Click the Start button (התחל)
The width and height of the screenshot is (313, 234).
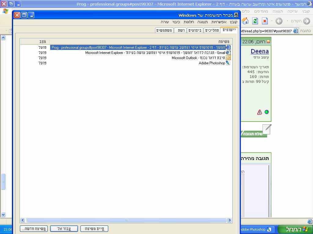(x=295, y=229)
